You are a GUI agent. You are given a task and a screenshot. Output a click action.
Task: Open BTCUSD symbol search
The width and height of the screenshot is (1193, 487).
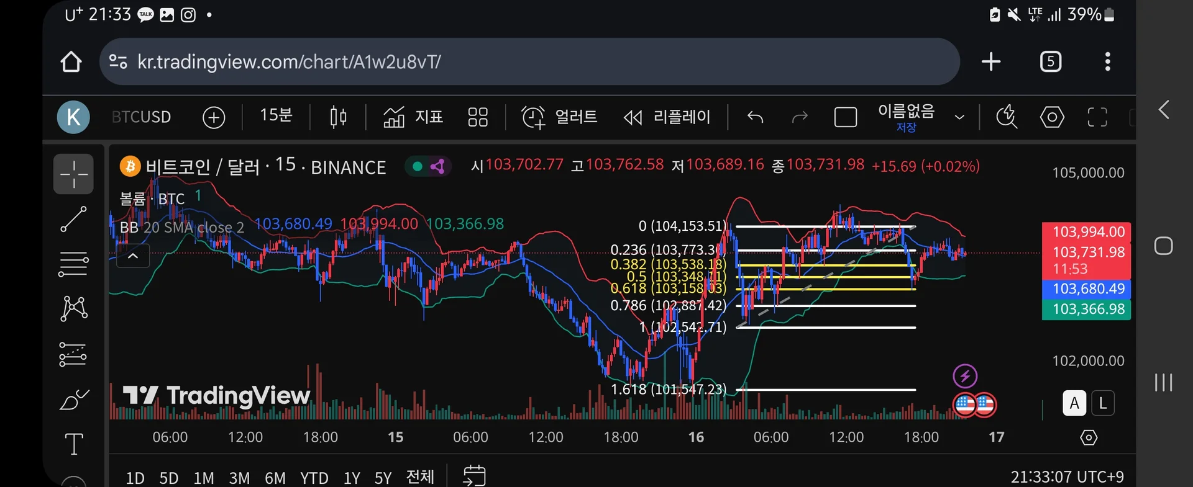pyautogui.click(x=141, y=117)
